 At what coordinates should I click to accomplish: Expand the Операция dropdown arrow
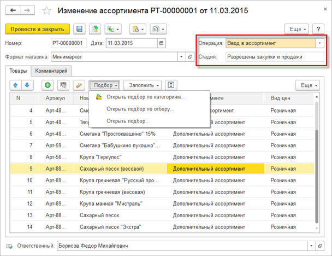coord(320,43)
